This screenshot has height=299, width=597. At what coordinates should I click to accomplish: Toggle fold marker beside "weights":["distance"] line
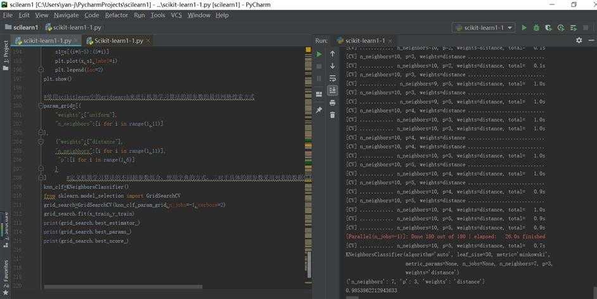click(41, 142)
